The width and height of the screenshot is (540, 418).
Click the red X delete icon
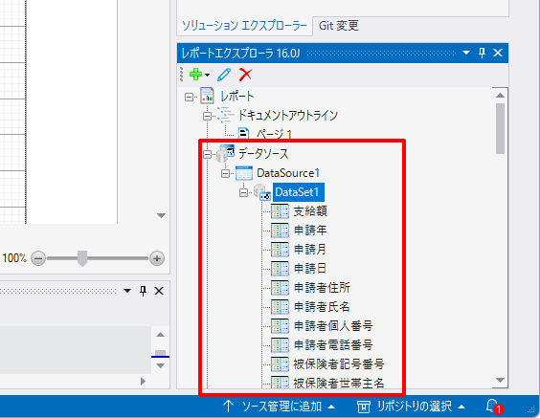pyautogui.click(x=245, y=75)
